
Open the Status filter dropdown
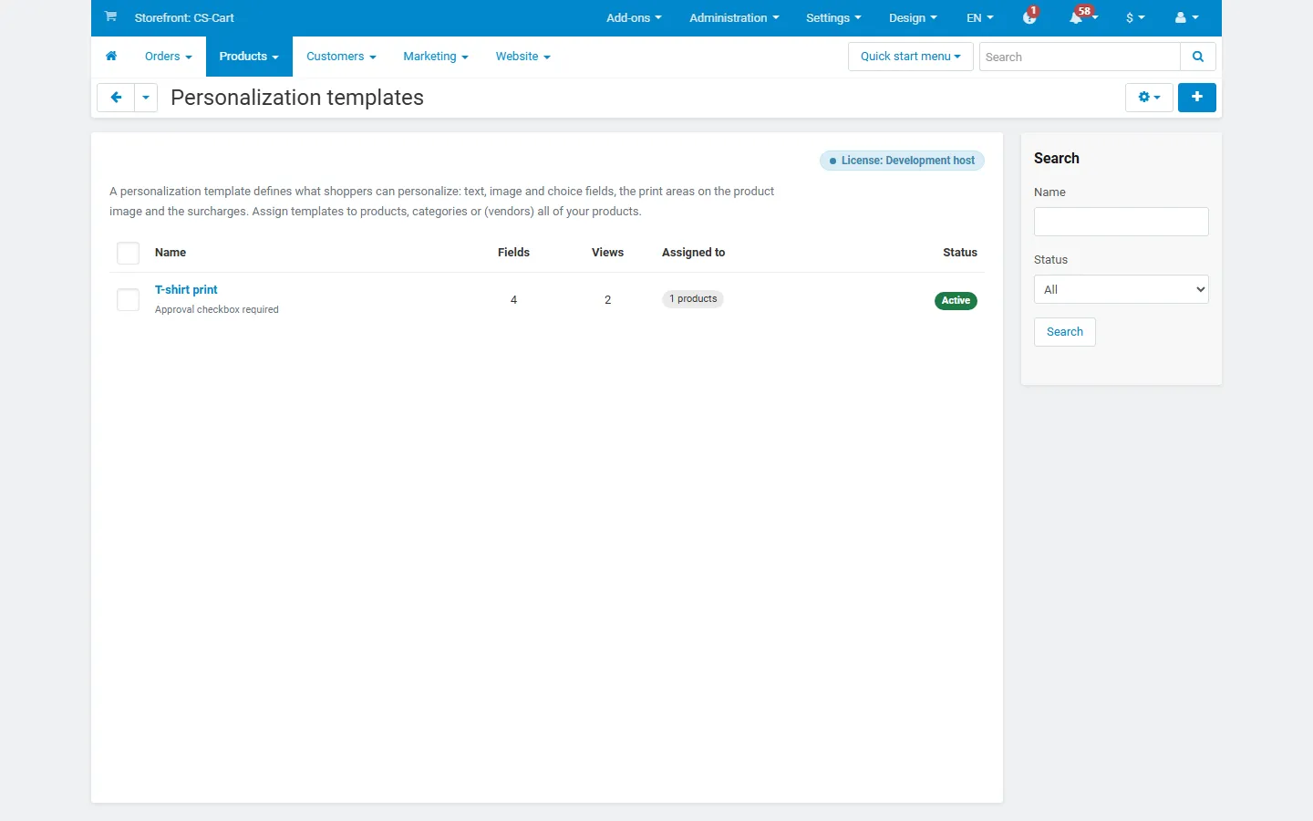point(1122,289)
